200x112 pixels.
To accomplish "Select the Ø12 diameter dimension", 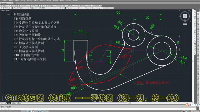I will pyautogui.click(x=121, y=23).
